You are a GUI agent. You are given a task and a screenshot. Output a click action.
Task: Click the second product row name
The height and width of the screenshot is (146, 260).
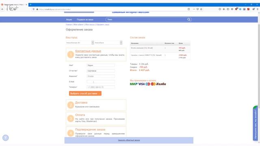click(146, 55)
